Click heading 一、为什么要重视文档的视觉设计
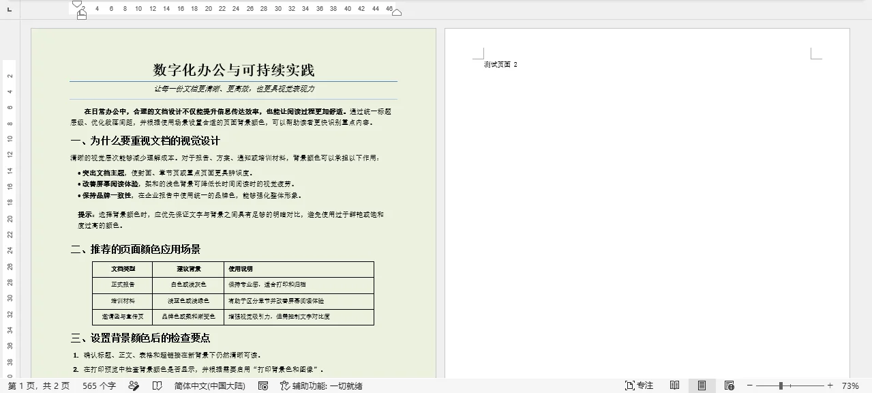 (145, 141)
